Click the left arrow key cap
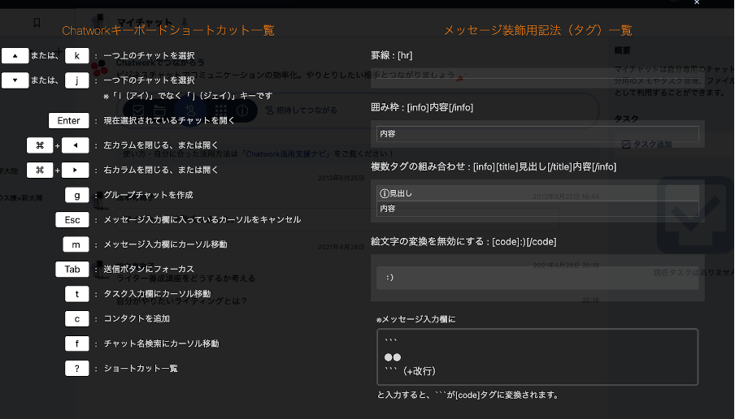 click(75, 145)
